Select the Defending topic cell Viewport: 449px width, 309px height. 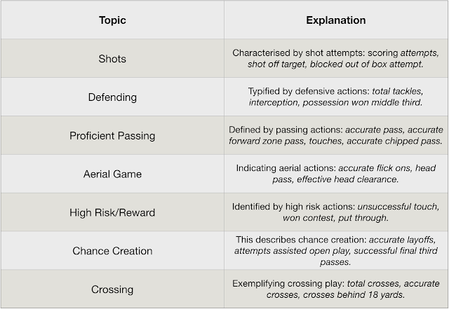point(112,97)
